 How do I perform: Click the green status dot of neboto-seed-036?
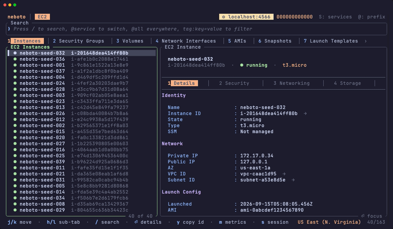click(x=15, y=59)
